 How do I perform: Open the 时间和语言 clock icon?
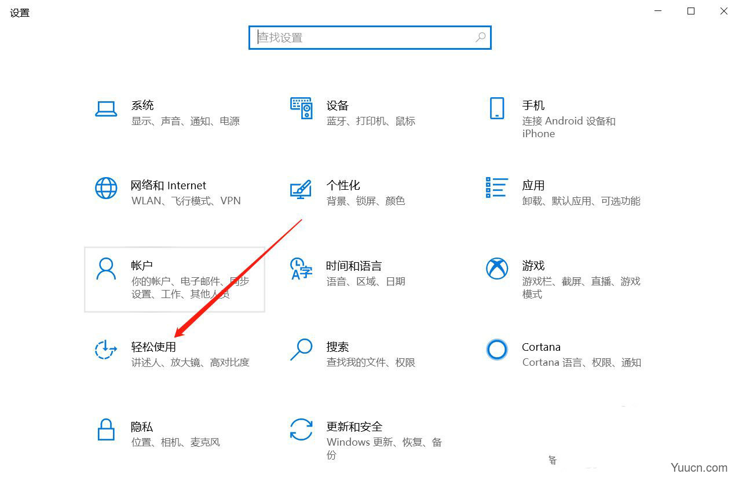(x=301, y=269)
